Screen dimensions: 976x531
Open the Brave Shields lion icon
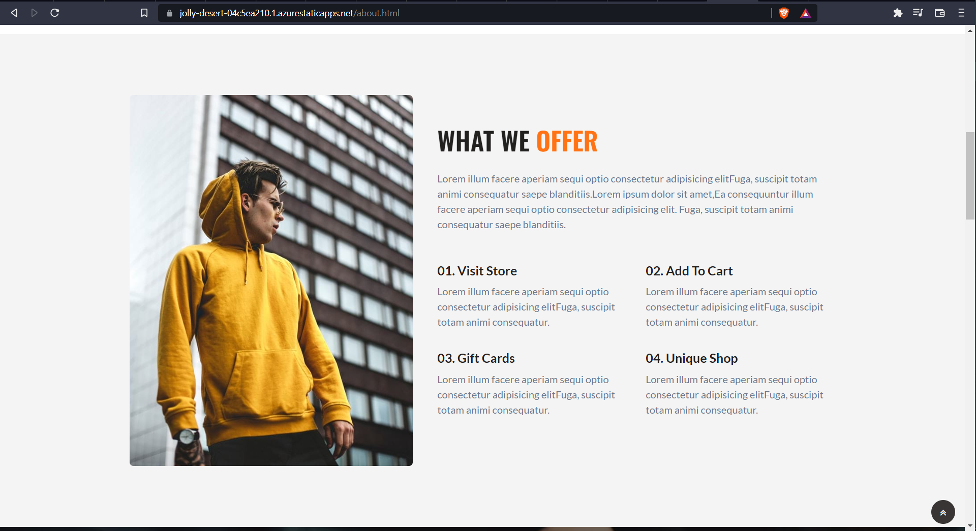point(784,13)
